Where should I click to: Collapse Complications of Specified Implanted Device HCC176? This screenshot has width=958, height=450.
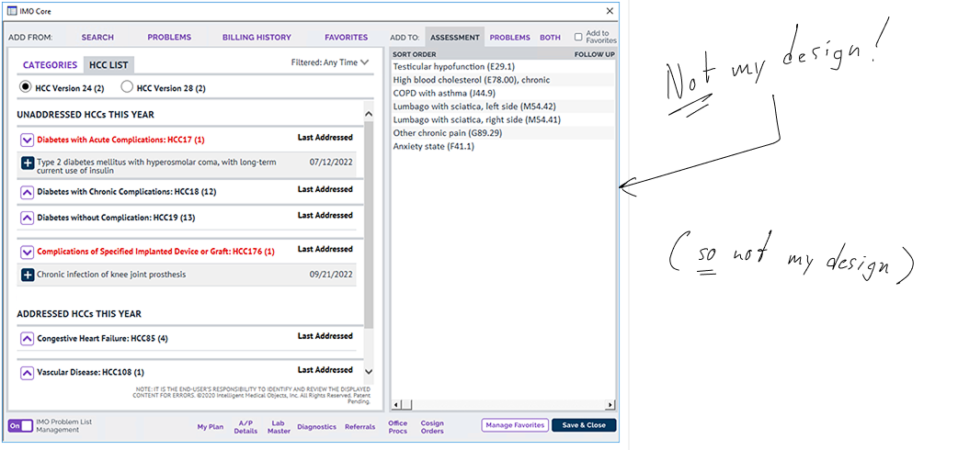[x=27, y=252]
